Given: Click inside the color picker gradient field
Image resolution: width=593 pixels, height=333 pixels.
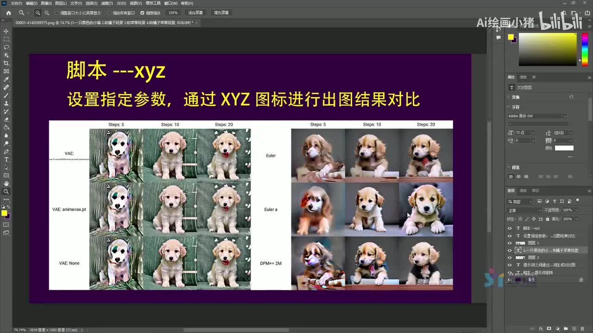Looking at the screenshot, I should tap(547, 49).
